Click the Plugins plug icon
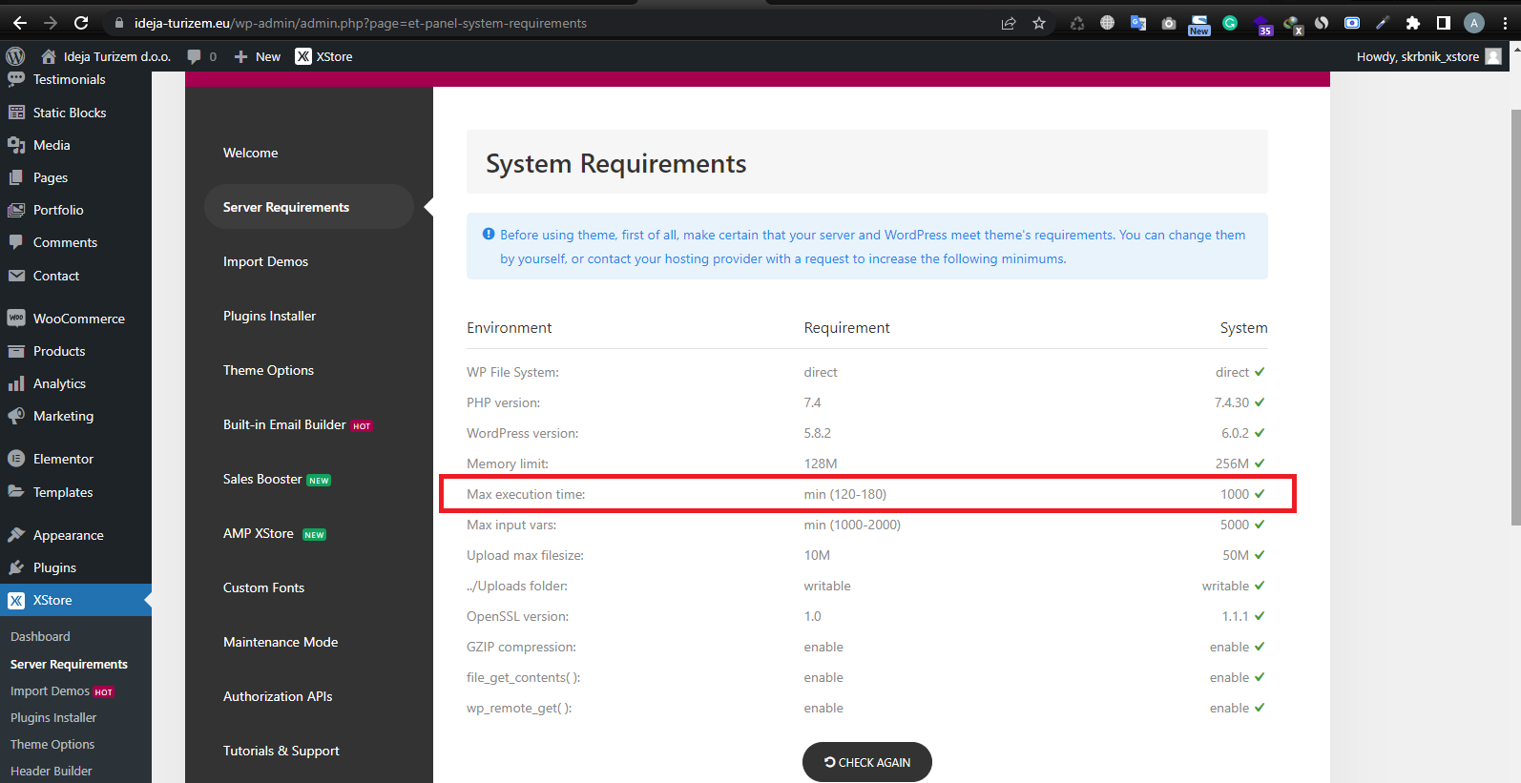The image size is (1521, 783). tap(16, 567)
